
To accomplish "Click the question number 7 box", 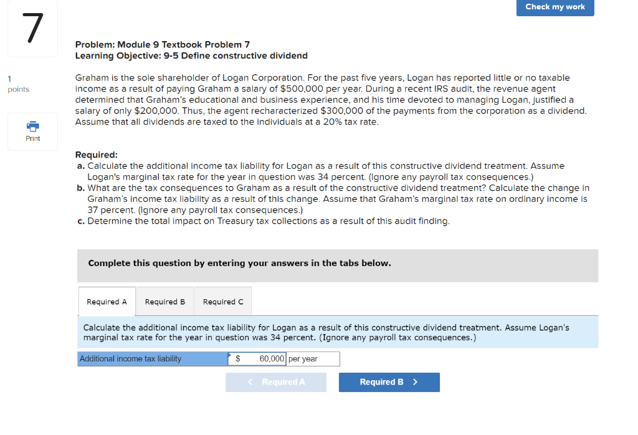I will pyautogui.click(x=32, y=28).
